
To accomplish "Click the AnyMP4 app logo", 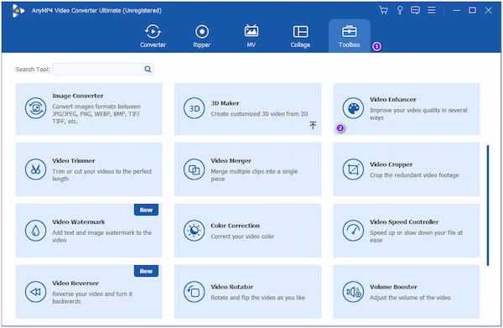I will point(18,11).
